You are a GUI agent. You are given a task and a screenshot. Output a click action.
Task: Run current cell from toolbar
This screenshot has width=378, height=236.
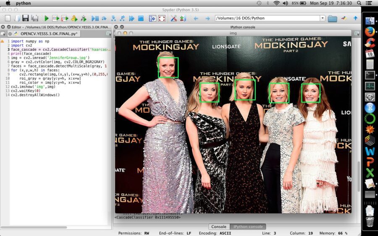click(x=56, y=18)
